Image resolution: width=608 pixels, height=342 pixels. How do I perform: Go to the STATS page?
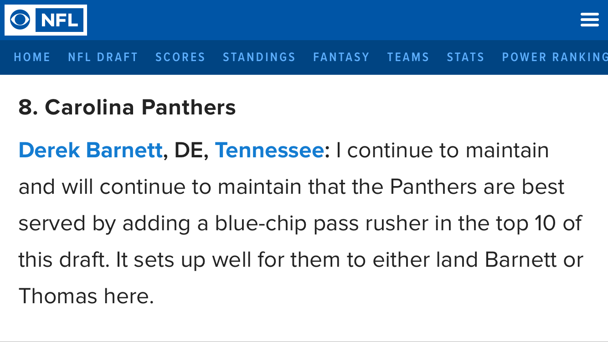(465, 57)
